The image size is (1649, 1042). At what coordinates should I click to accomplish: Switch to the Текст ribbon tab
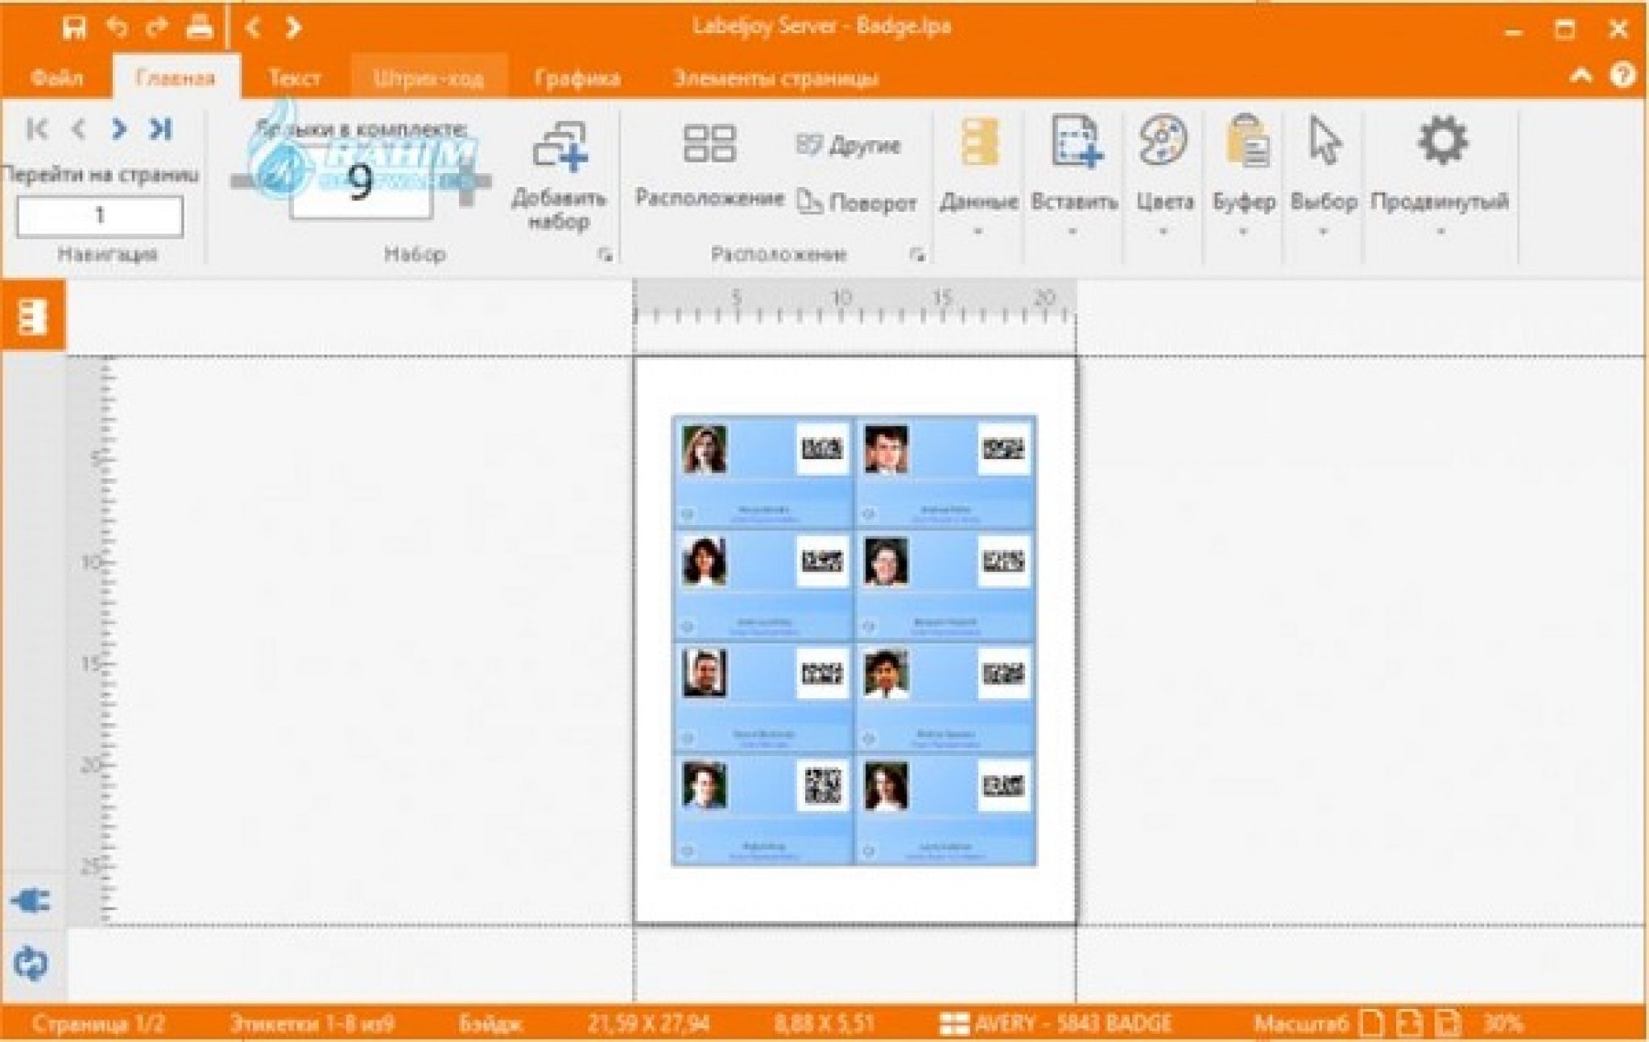(295, 79)
